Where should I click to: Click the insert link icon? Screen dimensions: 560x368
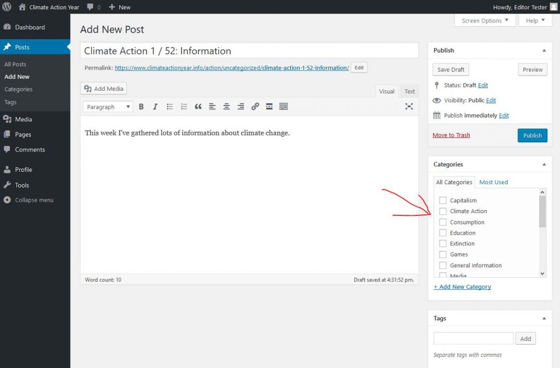pyautogui.click(x=255, y=107)
